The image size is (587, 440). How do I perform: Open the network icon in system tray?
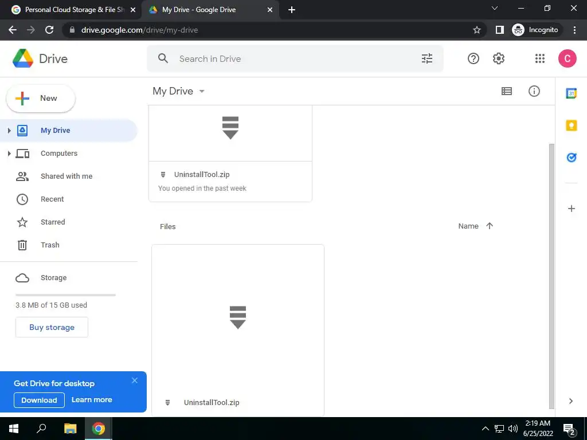click(x=499, y=429)
